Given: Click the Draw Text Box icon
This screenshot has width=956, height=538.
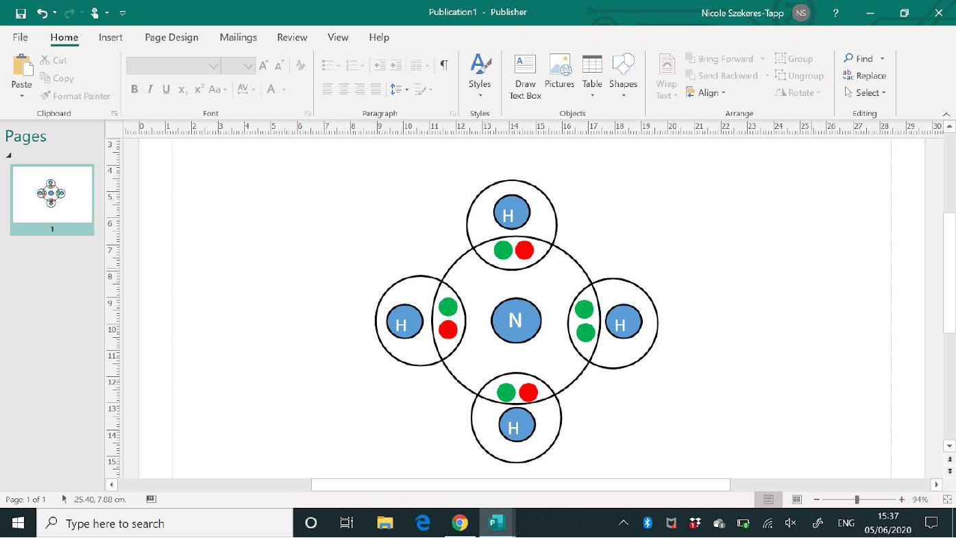Looking at the screenshot, I should coord(525,66).
